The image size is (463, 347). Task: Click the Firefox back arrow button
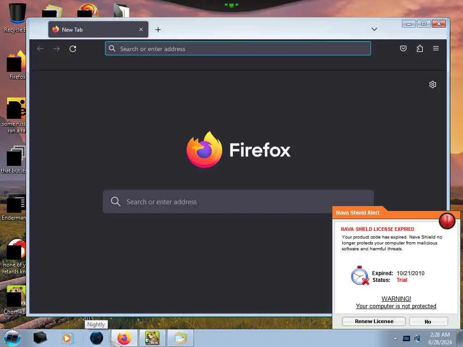click(x=40, y=49)
